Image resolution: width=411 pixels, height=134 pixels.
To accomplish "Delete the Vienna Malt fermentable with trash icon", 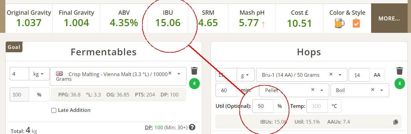I will pyautogui.click(x=194, y=71).
